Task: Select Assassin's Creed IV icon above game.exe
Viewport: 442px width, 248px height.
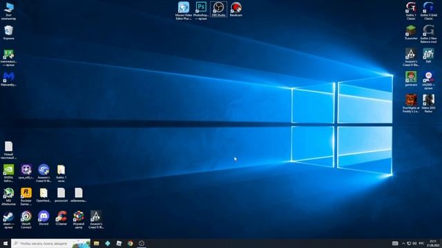Action: pyautogui.click(x=411, y=57)
